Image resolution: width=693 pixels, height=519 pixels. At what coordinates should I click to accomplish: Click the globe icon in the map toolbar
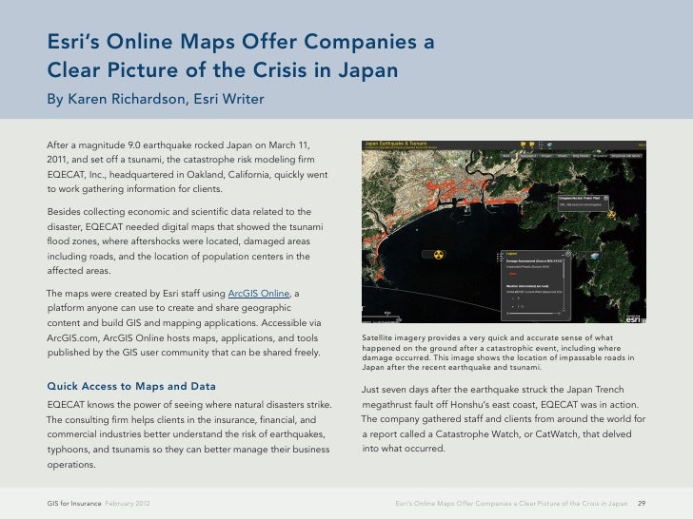tap(550, 144)
